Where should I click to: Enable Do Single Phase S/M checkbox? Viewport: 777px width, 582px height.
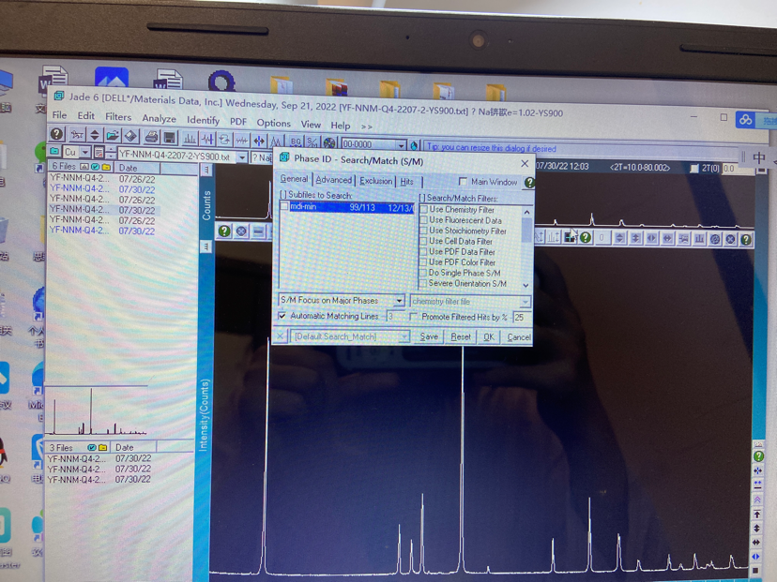click(423, 273)
